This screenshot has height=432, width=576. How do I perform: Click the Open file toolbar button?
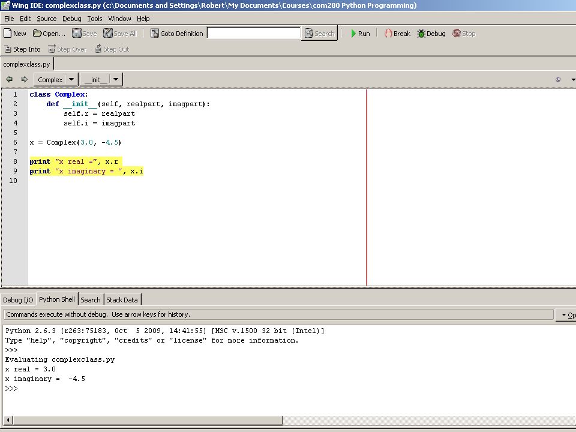click(49, 34)
